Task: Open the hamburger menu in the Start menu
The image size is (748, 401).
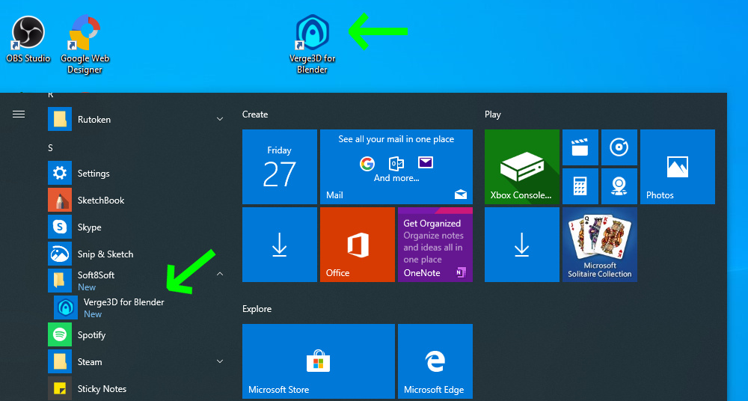Action: (x=19, y=114)
